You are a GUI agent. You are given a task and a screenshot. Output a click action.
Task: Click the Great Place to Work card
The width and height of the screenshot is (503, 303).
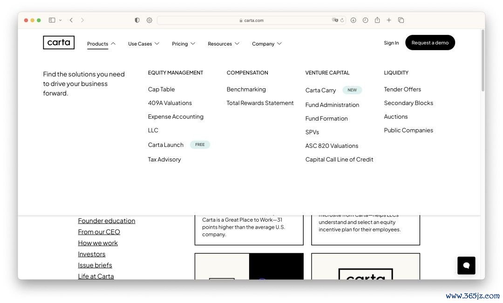[x=249, y=230]
